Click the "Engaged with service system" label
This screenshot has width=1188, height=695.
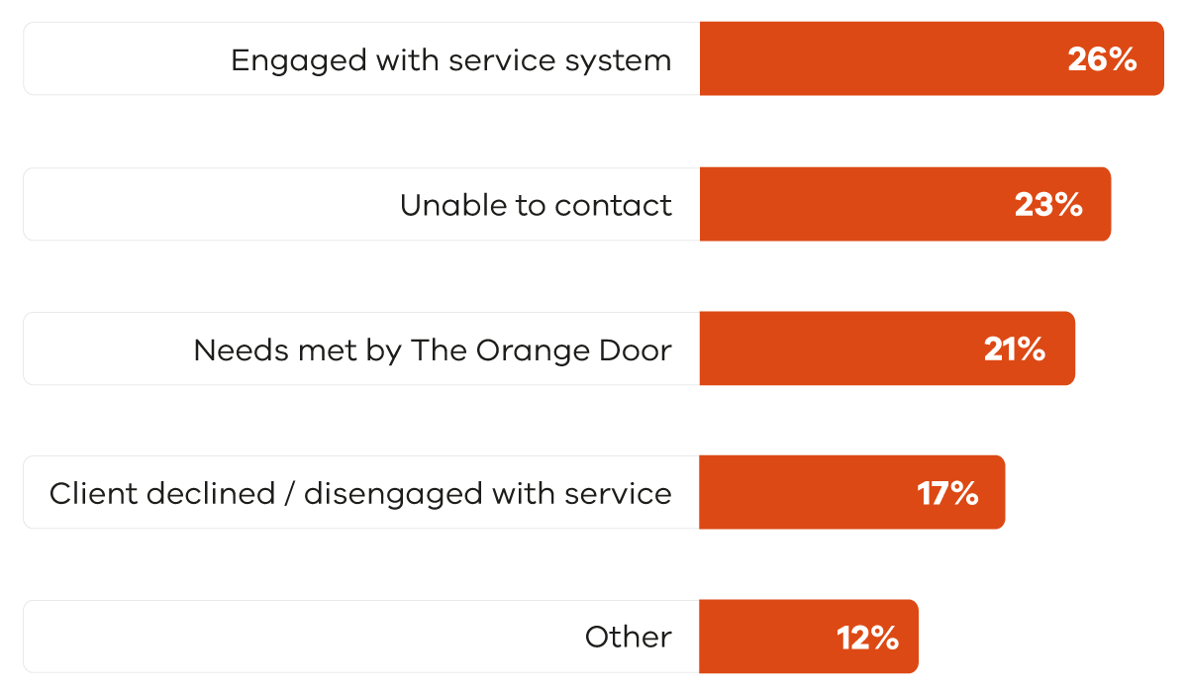click(450, 60)
